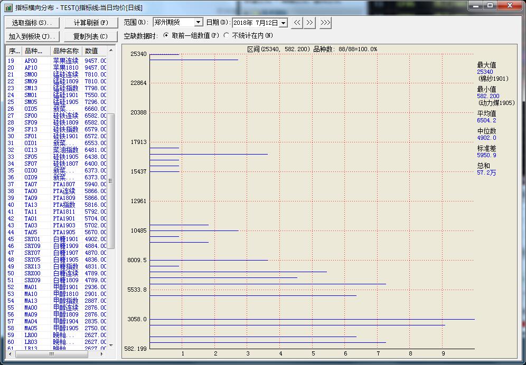
Task: Select row 21 SM00 锰硅连续
Action: pos(57,74)
